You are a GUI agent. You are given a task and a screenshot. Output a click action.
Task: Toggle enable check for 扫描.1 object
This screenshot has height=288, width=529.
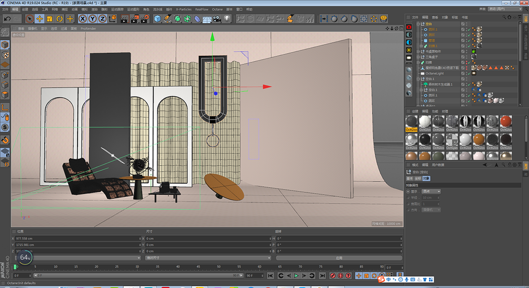pos(469,46)
